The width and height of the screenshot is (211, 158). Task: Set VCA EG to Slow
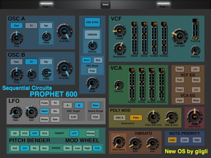pyautogui.click(x=196, y=100)
